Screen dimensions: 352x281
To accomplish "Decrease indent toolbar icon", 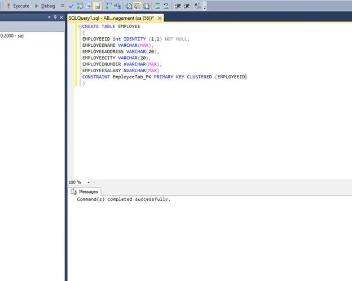I will (178, 6).
